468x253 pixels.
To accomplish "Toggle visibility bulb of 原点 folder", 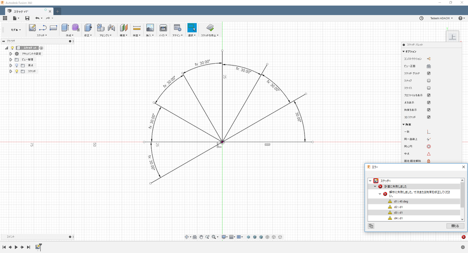I will [x=17, y=65].
